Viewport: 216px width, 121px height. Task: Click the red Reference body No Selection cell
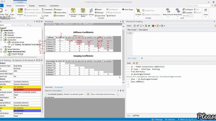pyautogui.click(x=27, y=90)
